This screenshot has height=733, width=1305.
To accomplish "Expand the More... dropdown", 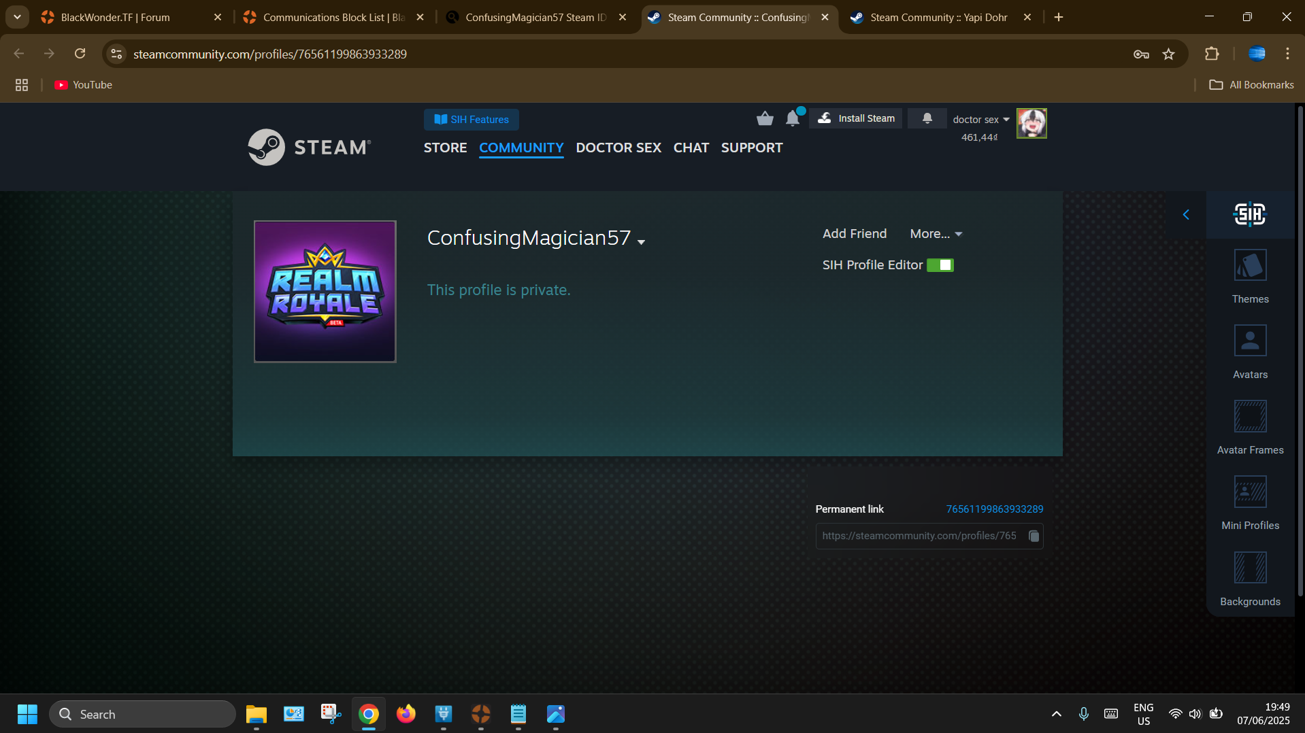I will point(936,234).
